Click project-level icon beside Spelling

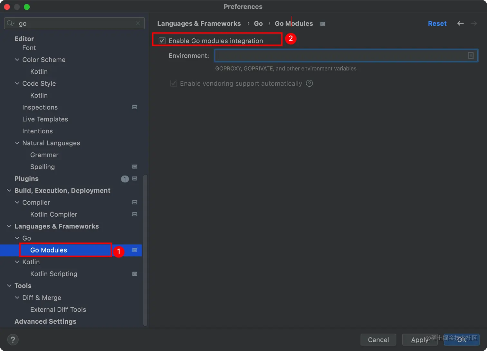tap(135, 167)
